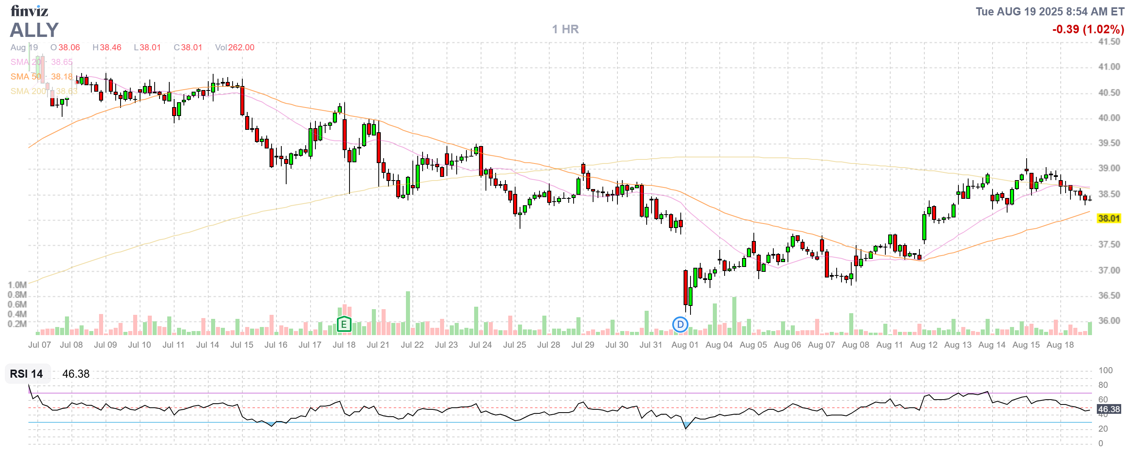Click the red -0.39 (1.02%) change value

(x=1088, y=29)
